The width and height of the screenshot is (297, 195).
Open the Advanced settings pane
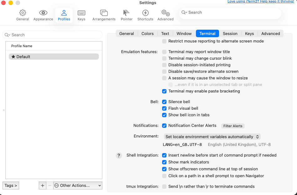click(x=165, y=14)
